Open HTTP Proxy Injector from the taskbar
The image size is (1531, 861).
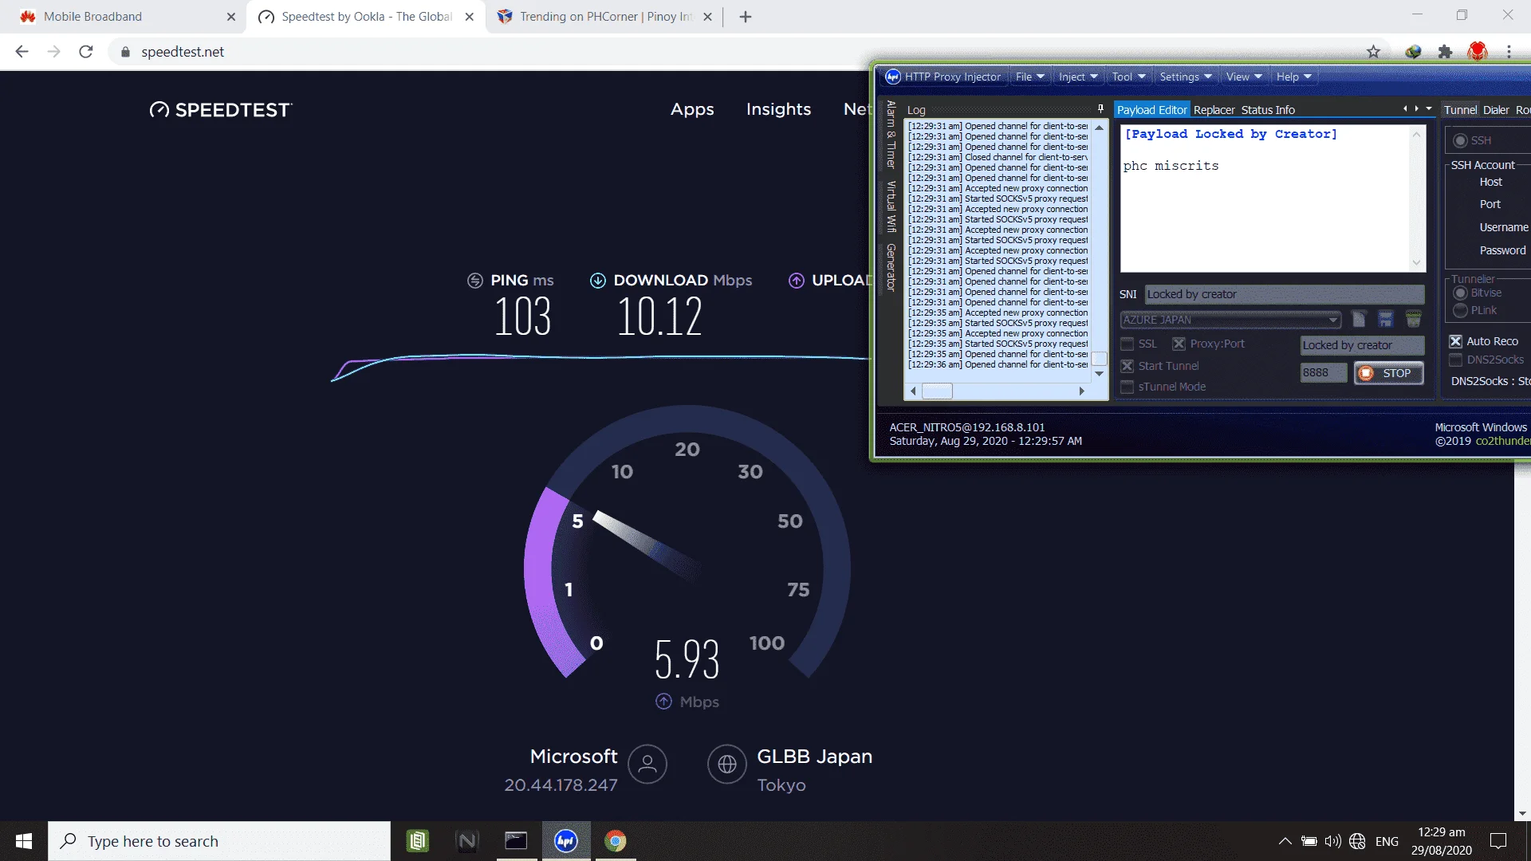(566, 841)
